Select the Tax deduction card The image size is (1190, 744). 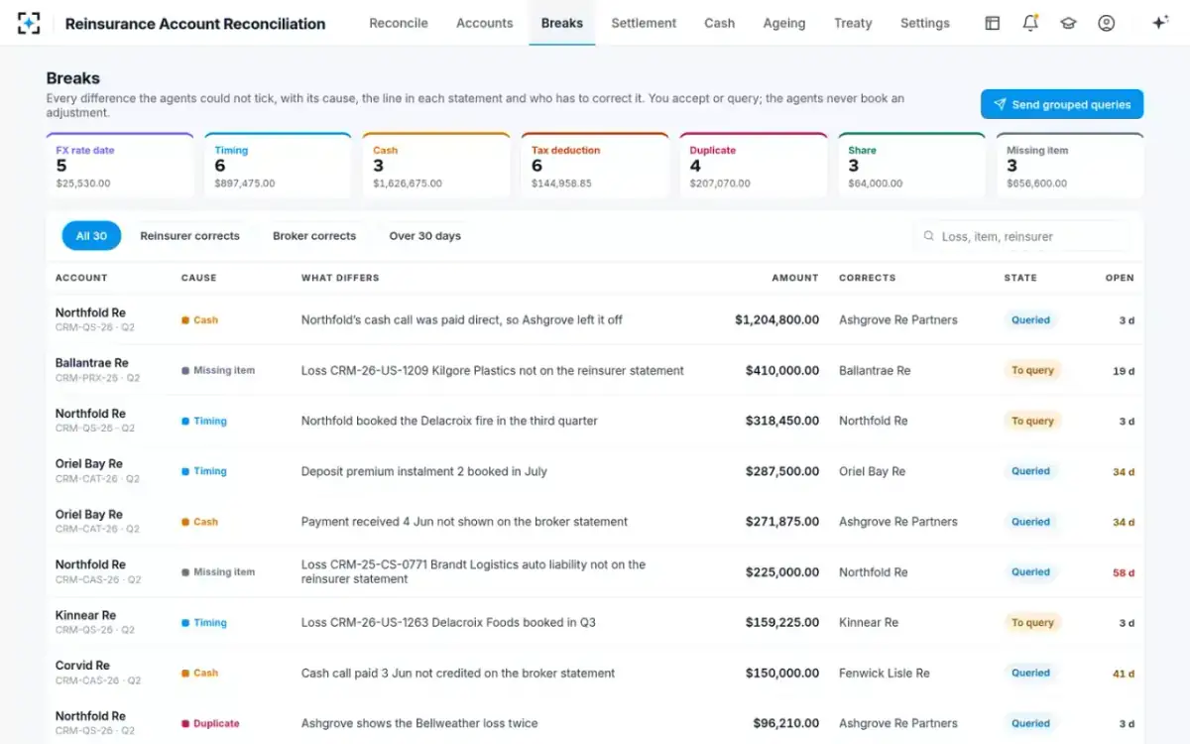595,166
